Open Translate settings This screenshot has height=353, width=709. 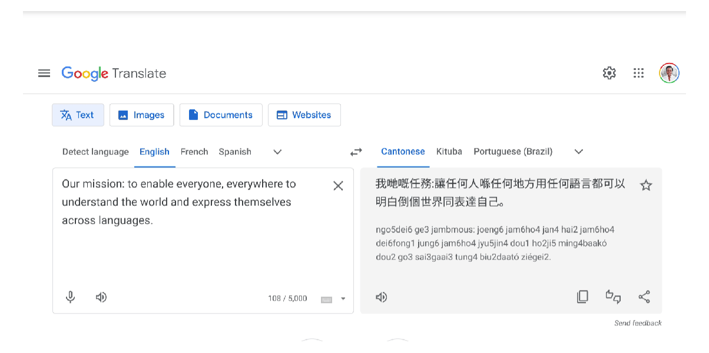[609, 73]
